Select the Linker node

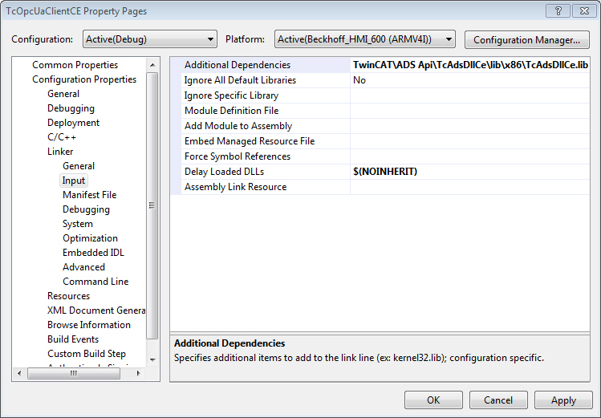pyautogui.click(x=60, y=152)
